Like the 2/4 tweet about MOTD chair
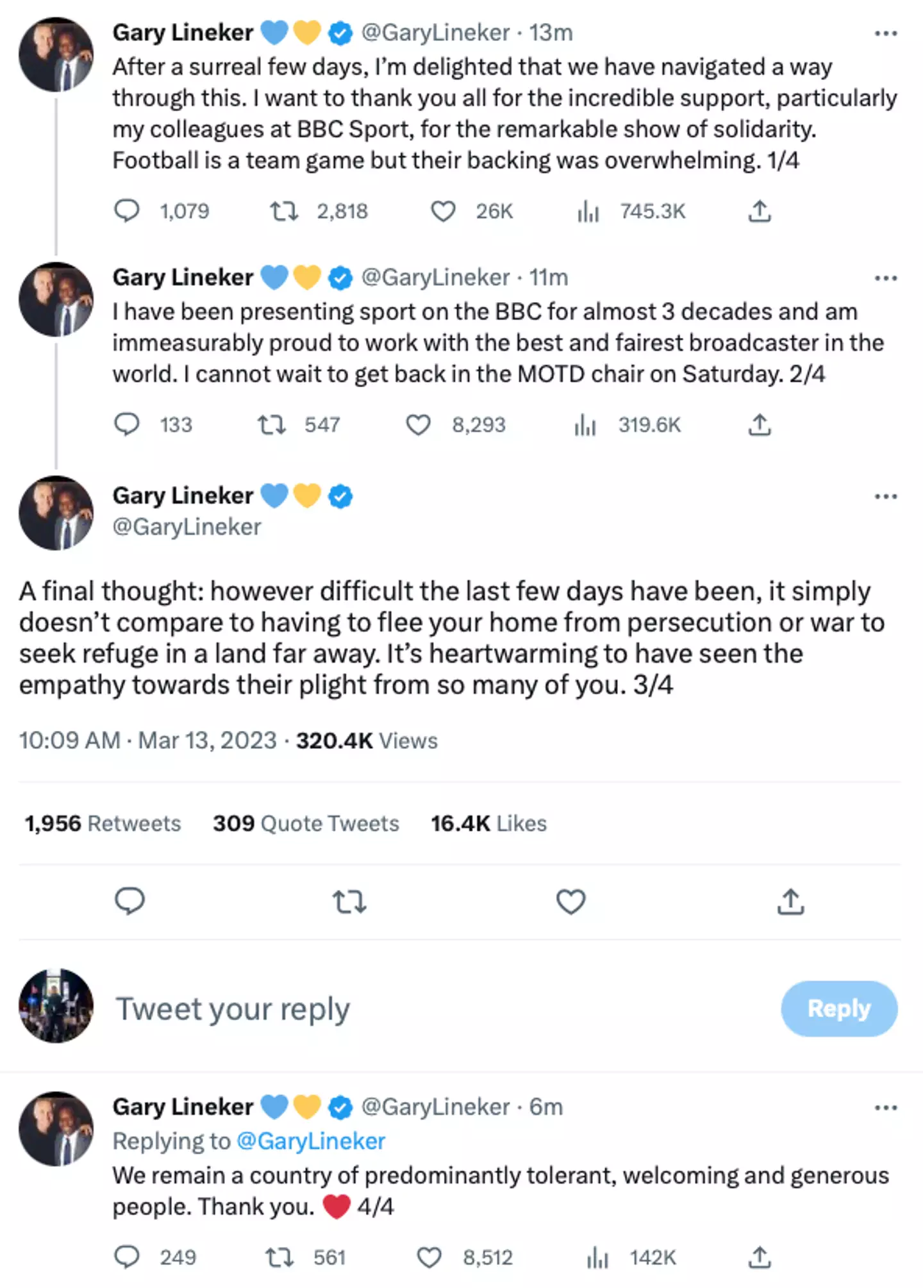 pyautogui.click(x=419, y=424)
